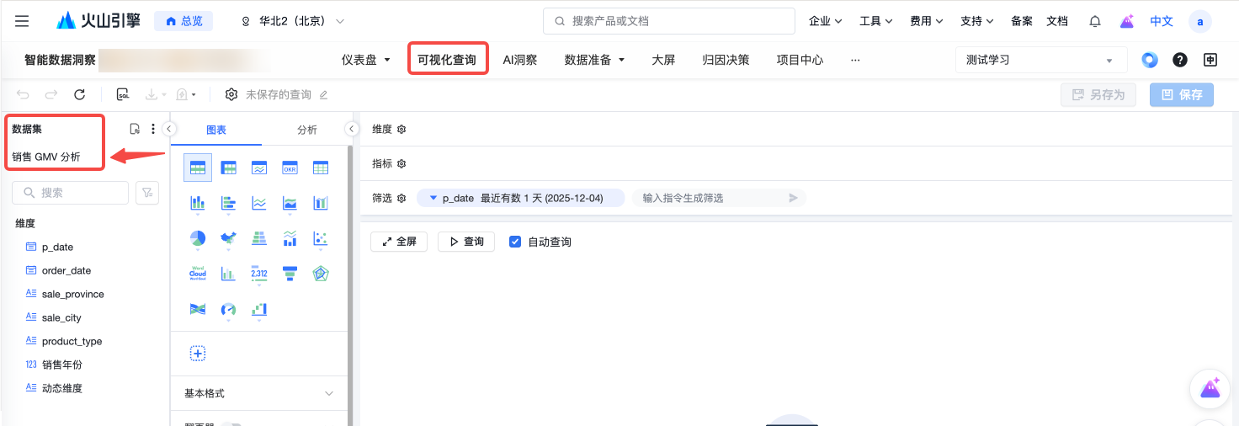
Task: Select the OKR chart type
Action: (290, 168)
